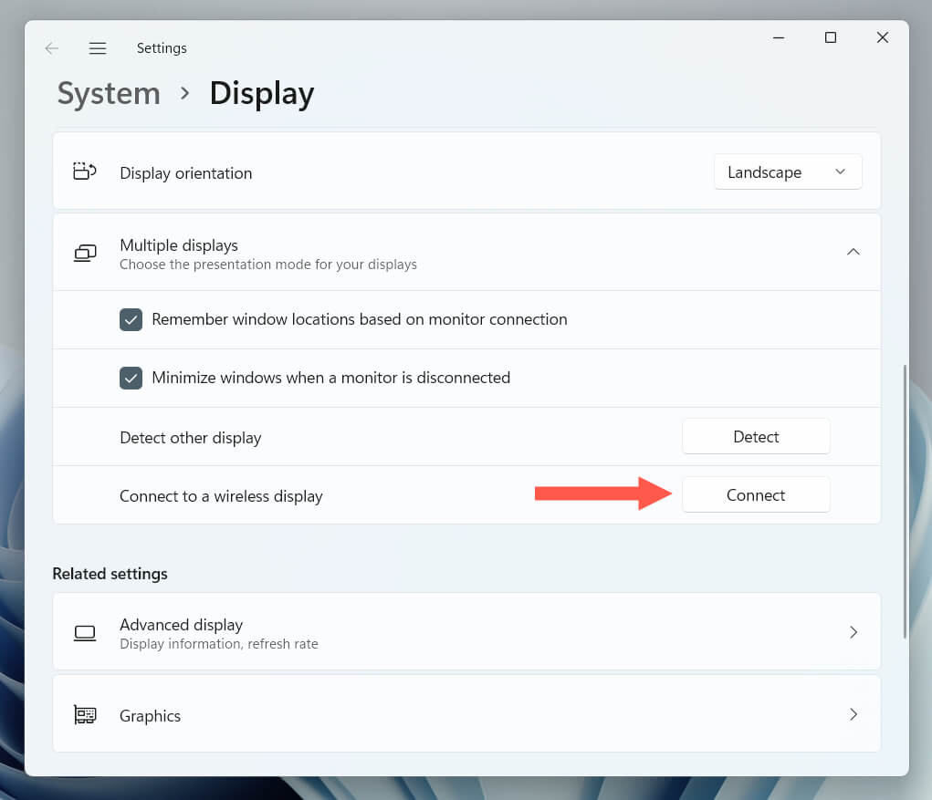This screenshot has width=932, height=800.
Task: Go to System in breadcrumb
Action: (x=109, y=94)
